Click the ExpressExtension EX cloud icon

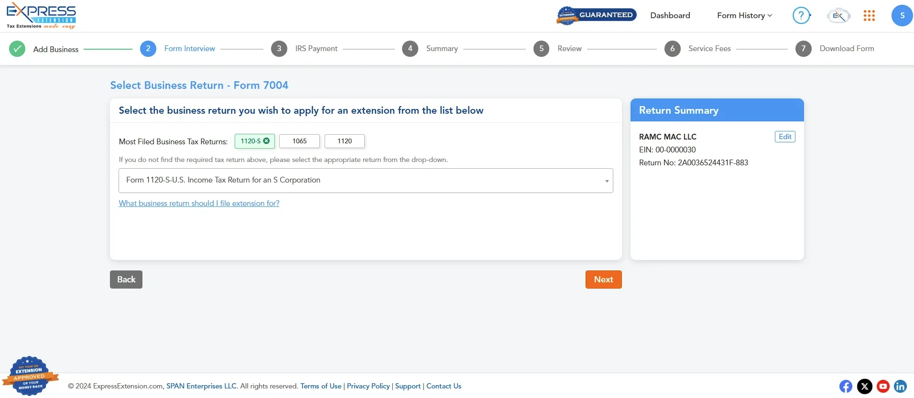(838, 15)
